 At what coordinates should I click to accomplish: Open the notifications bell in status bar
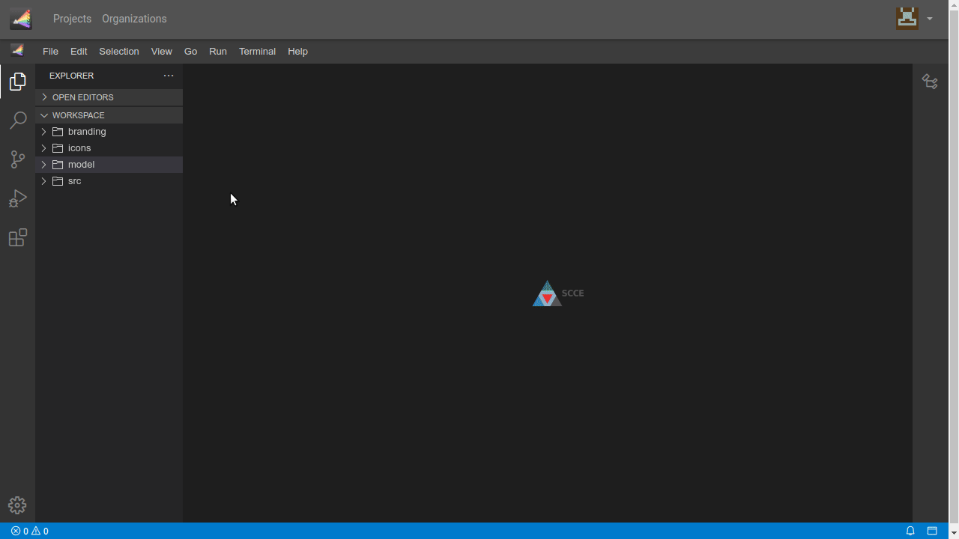[x=910, y=531]
